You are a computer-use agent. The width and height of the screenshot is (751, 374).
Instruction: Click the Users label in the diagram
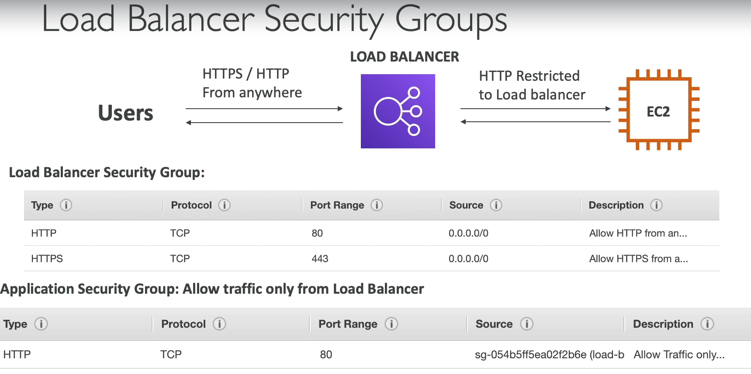click(125, 113)
